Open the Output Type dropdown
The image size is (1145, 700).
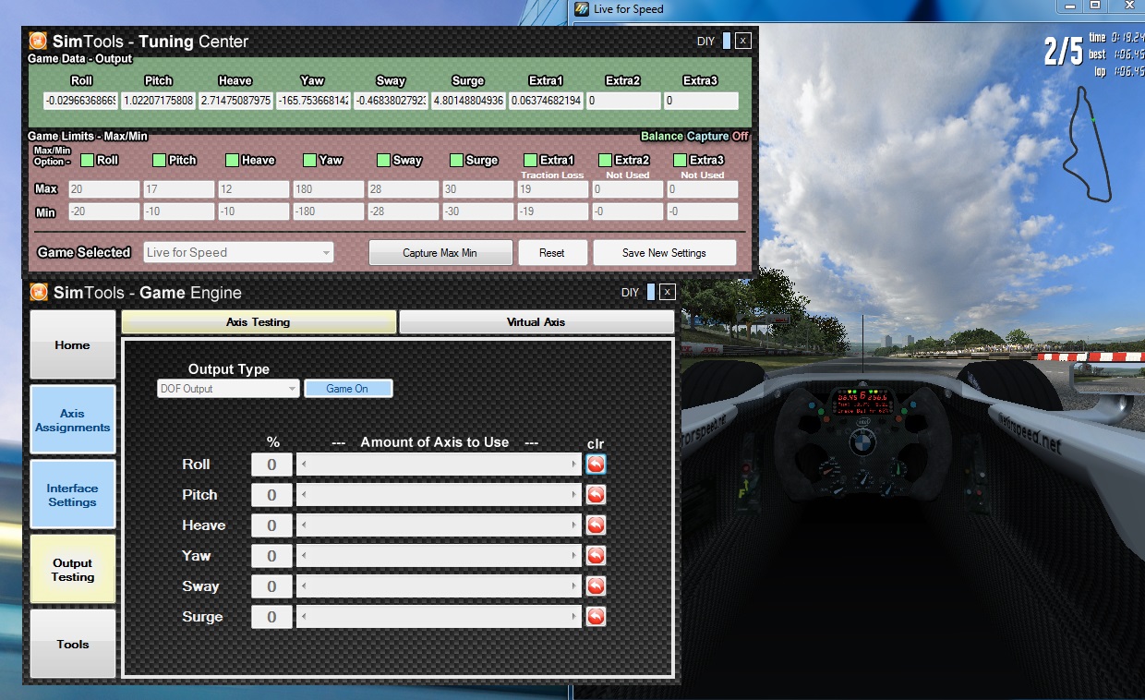(228, 389)
